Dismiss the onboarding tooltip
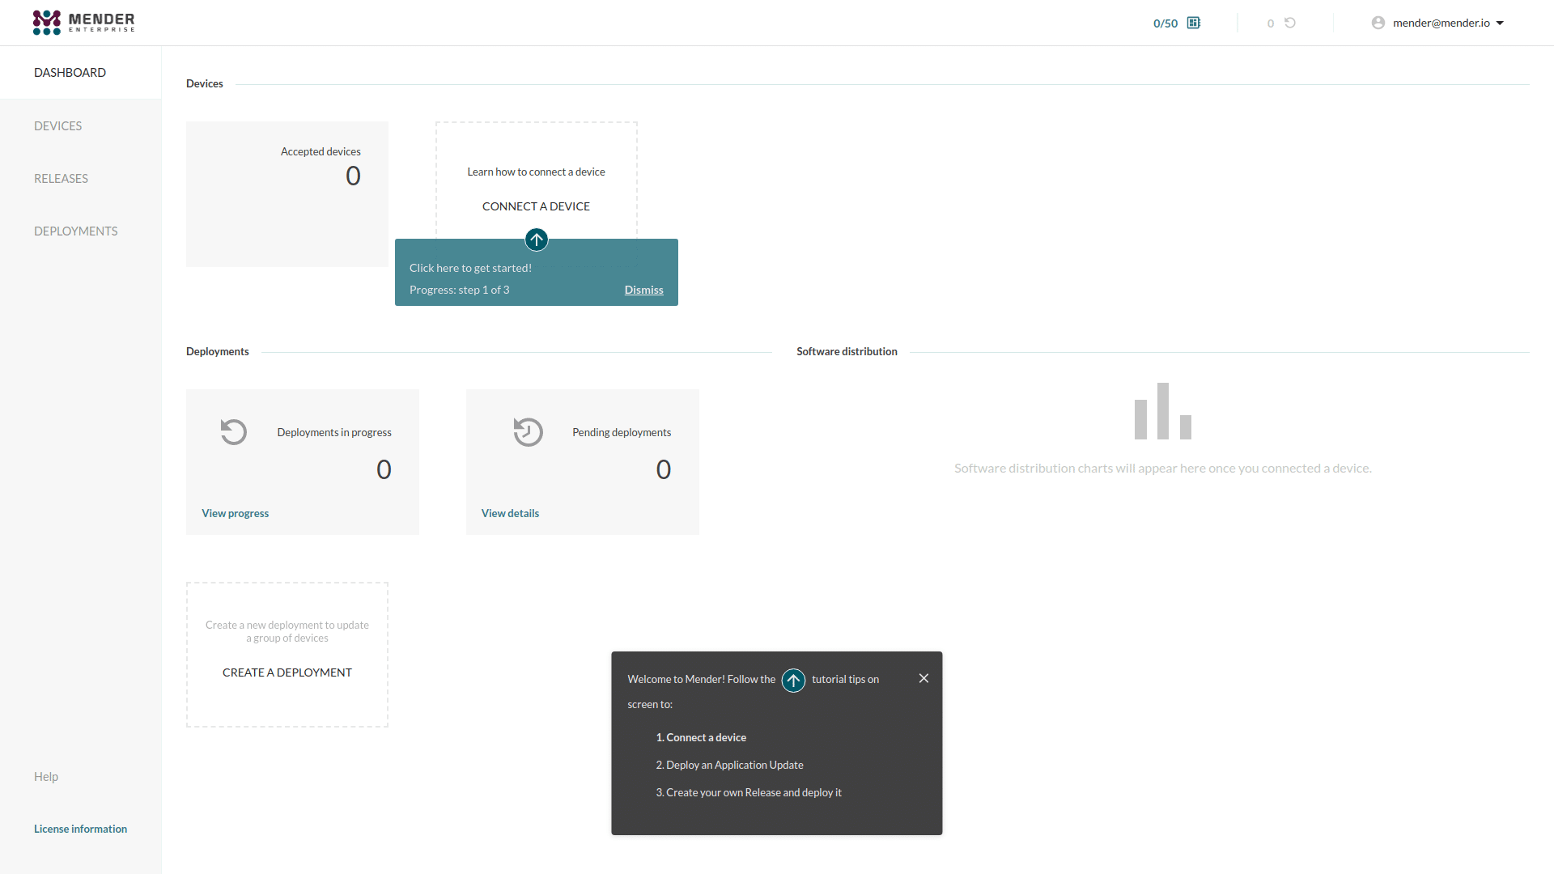1554x874 pixels. pos(644,290)
